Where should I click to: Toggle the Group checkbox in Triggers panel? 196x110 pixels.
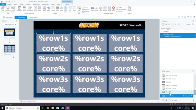[x=185, y=24]
